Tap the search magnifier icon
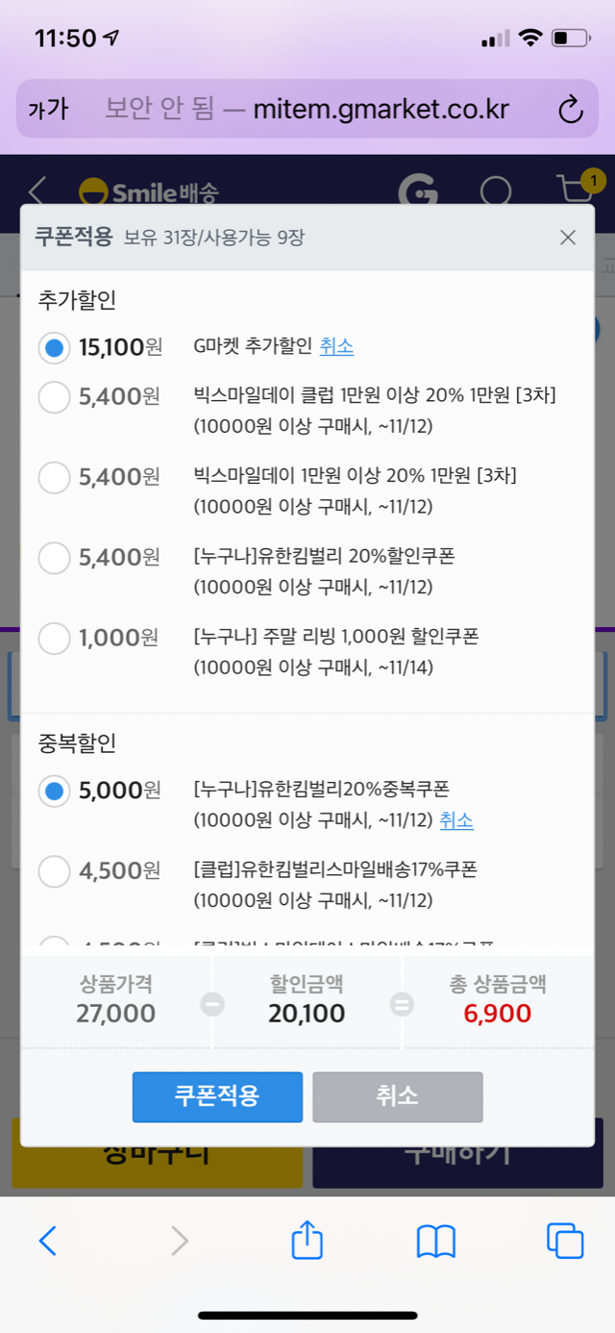The width and height of the screenshot is (615, 1333). point(496,191)
